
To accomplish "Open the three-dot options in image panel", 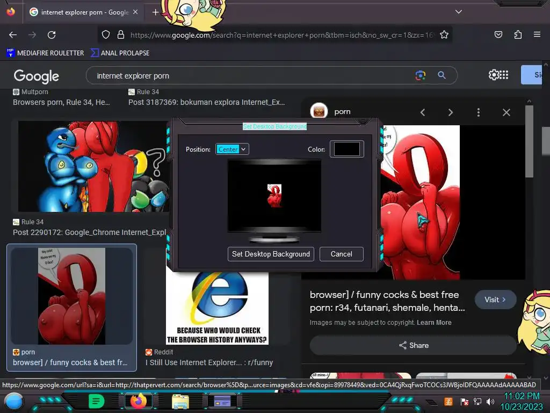I will click(x=478, y=112).
